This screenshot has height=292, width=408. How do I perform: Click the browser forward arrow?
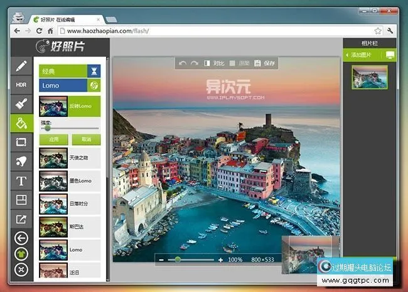pyautogui.click(x=28, y=31)
